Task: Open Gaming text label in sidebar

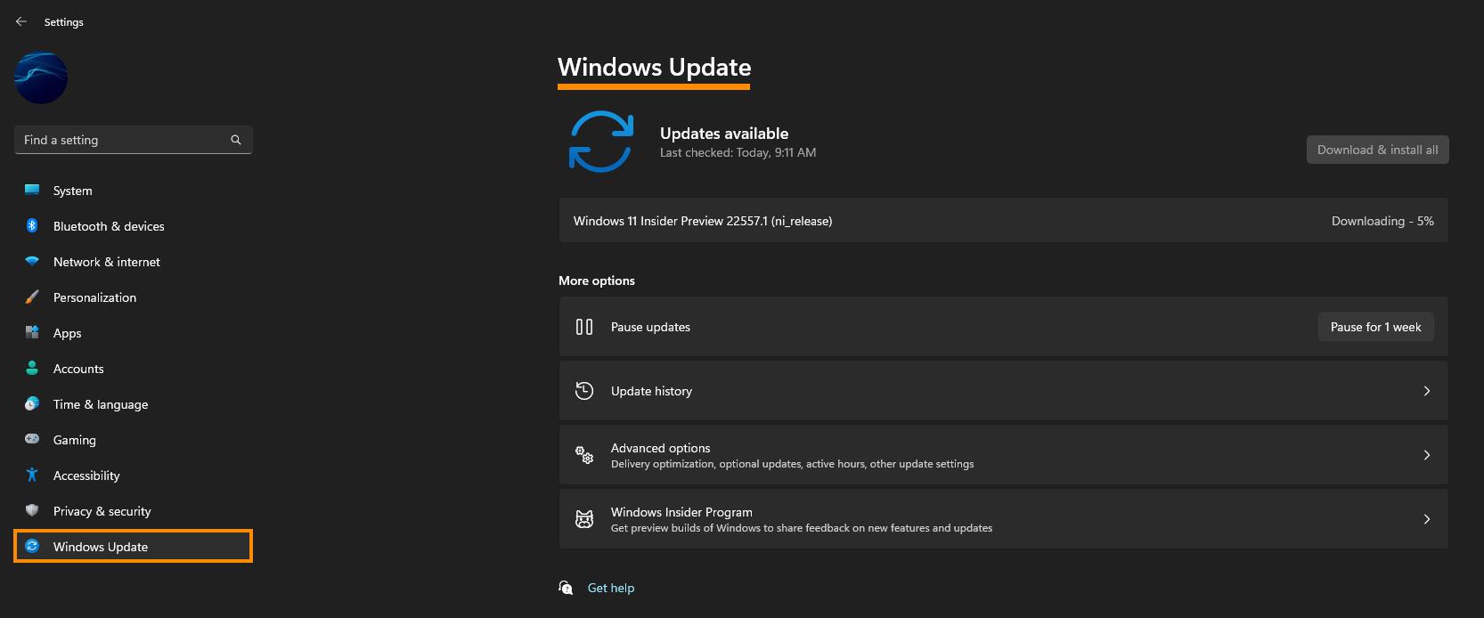Action: tap(75, 440)
